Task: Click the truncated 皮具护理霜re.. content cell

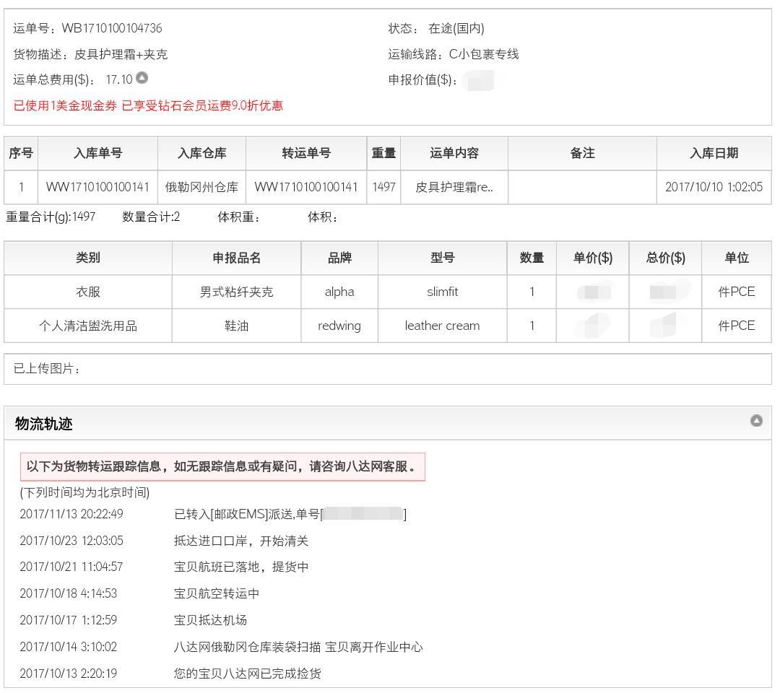Action: click(454, 187)
